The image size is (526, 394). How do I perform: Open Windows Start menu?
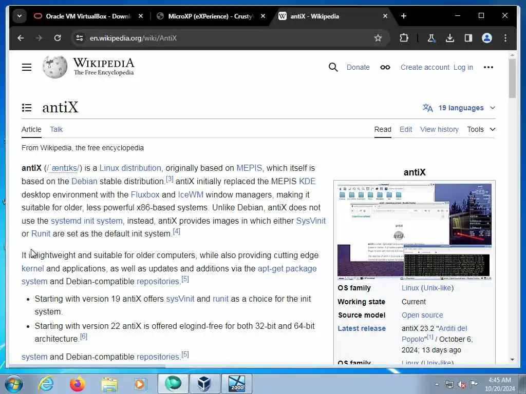[x=14, y=384]
